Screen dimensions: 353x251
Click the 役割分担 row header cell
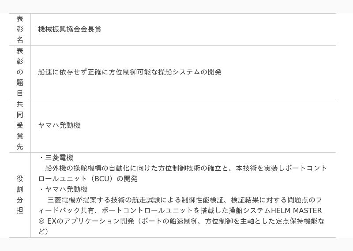click(x=20, y=195)
